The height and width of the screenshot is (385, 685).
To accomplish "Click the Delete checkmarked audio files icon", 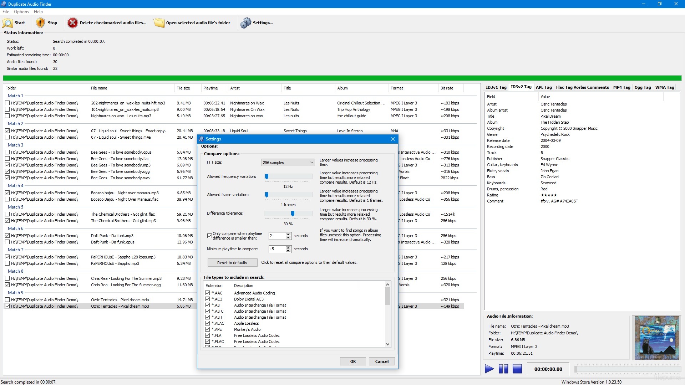I will [x=72, y=23].
